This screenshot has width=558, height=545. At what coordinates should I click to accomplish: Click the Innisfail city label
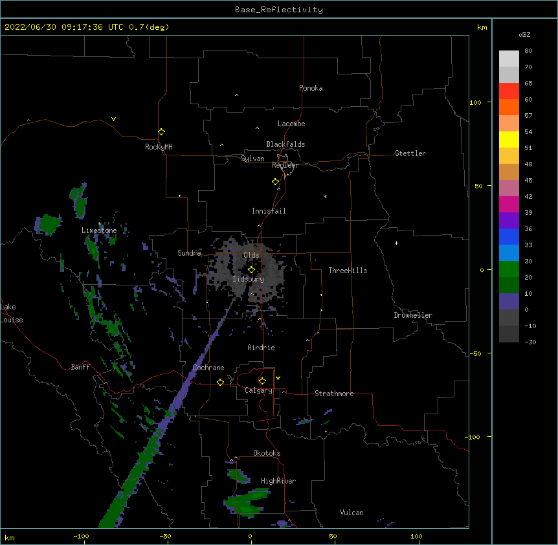[269, 211]
